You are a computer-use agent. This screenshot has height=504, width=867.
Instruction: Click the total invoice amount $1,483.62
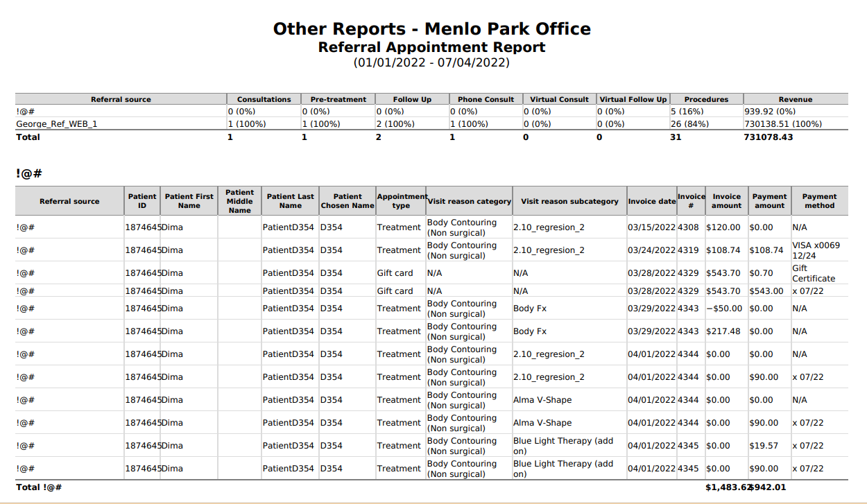tap(728, 487)
